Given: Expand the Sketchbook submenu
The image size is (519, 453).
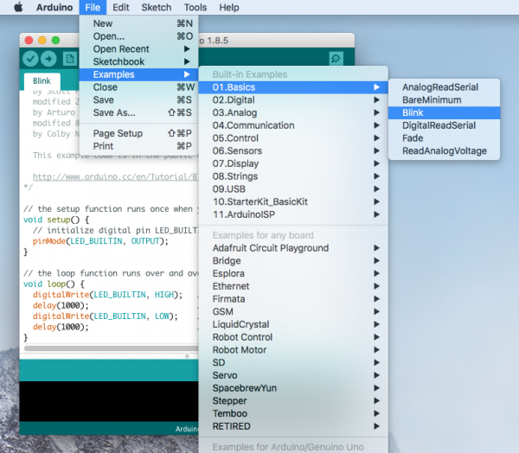Looking at the screenshot, I should (x=138, y=61).
